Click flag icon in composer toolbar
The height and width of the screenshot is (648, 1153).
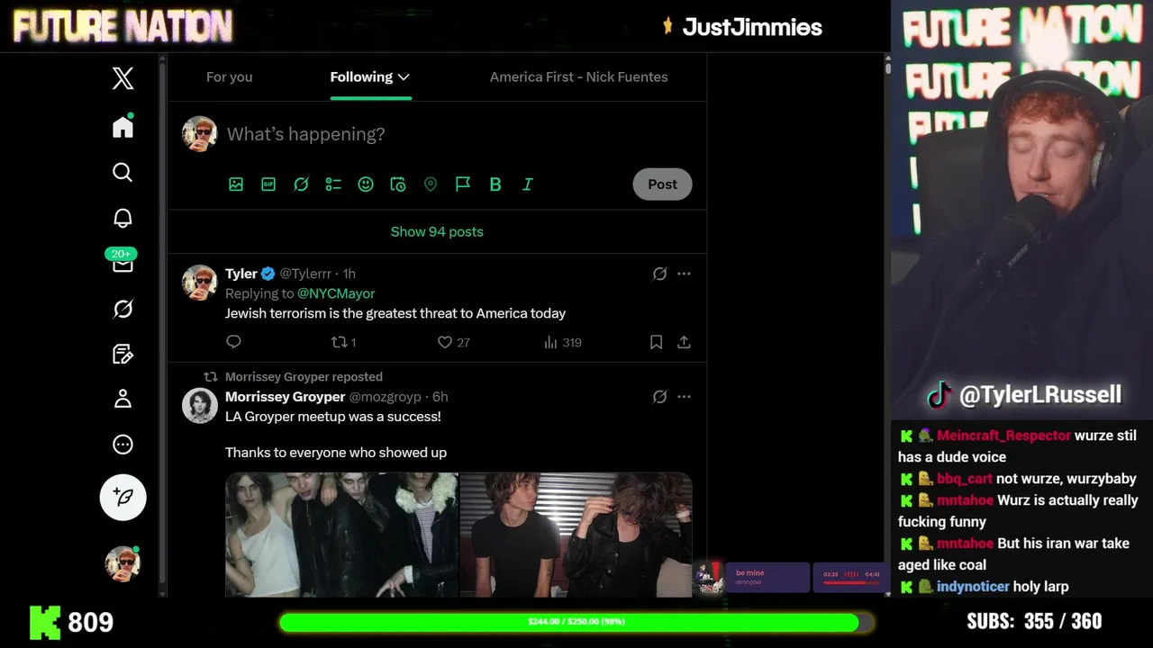click(x=463, y=184)
